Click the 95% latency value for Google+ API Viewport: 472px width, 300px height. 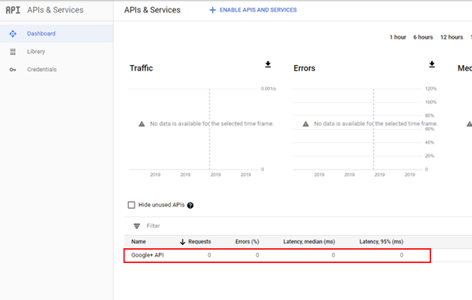pos(401,255)
